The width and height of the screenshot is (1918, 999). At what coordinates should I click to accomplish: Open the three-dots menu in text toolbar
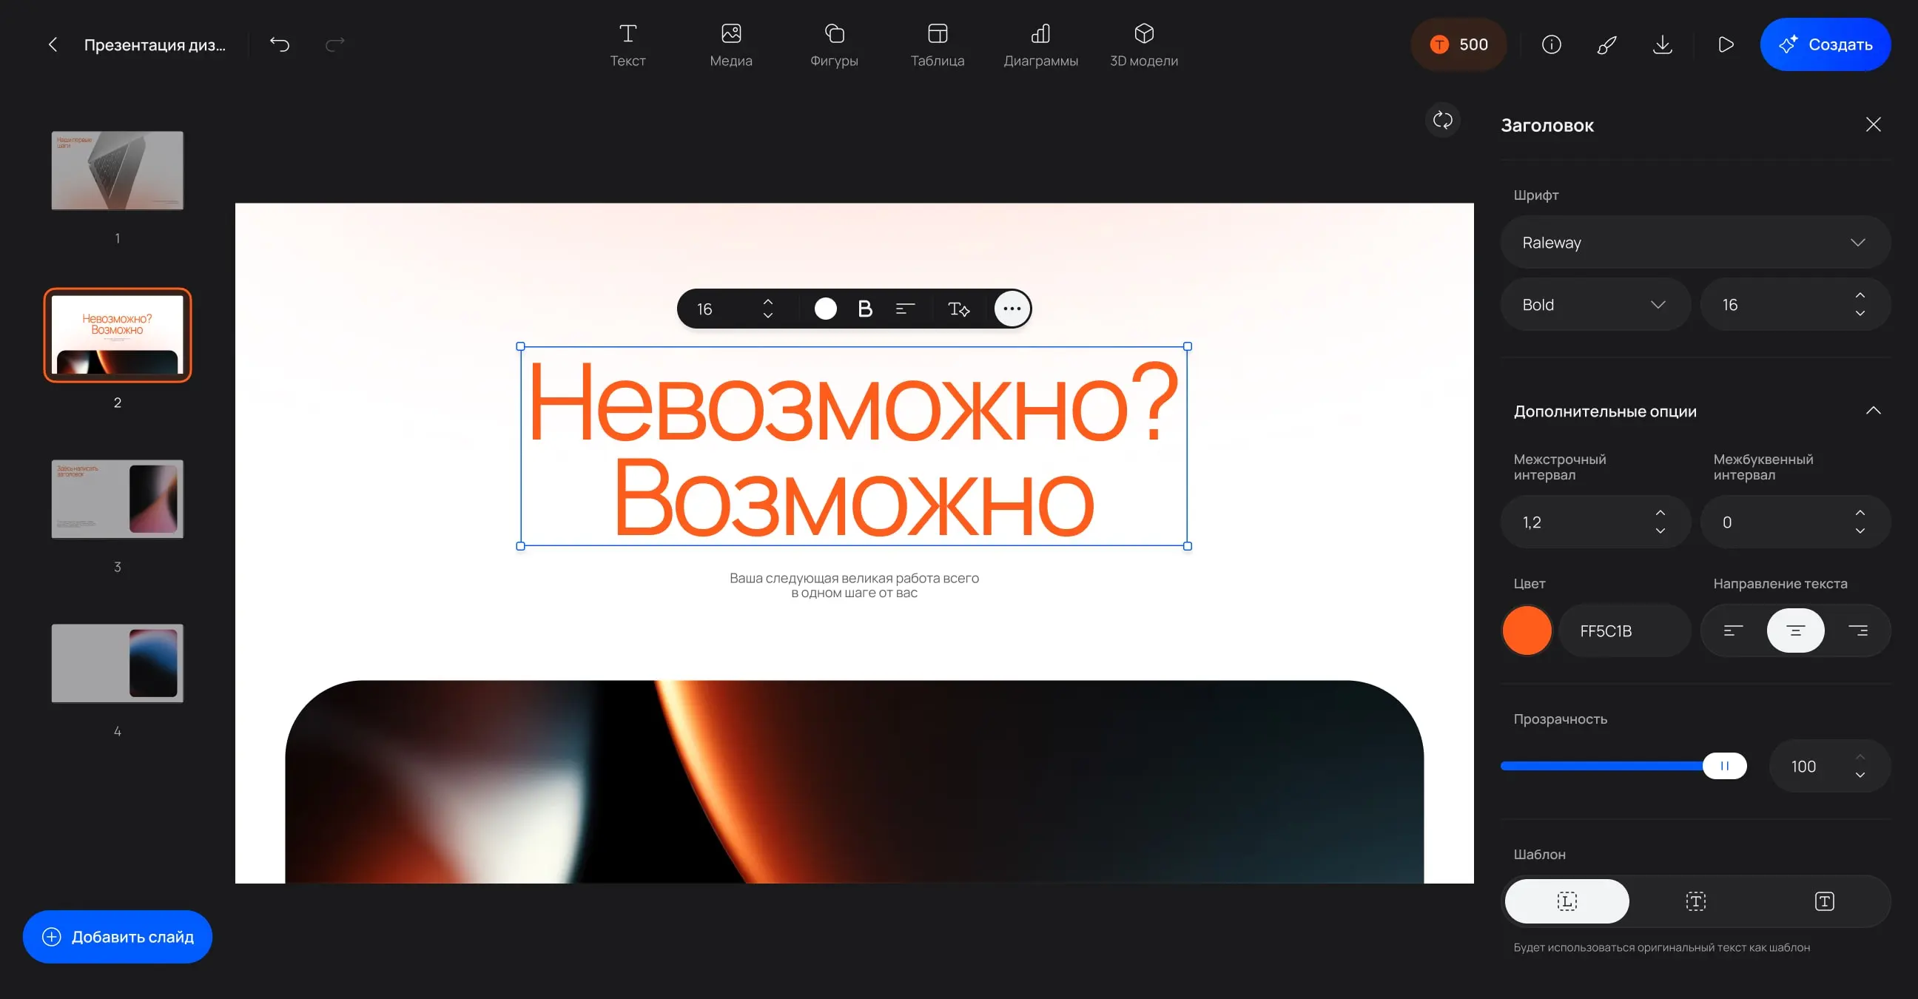click(x=1011, y=308)
